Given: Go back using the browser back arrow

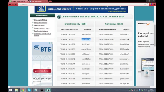Looking at the screenshot, I should click(x=10, y=4).
